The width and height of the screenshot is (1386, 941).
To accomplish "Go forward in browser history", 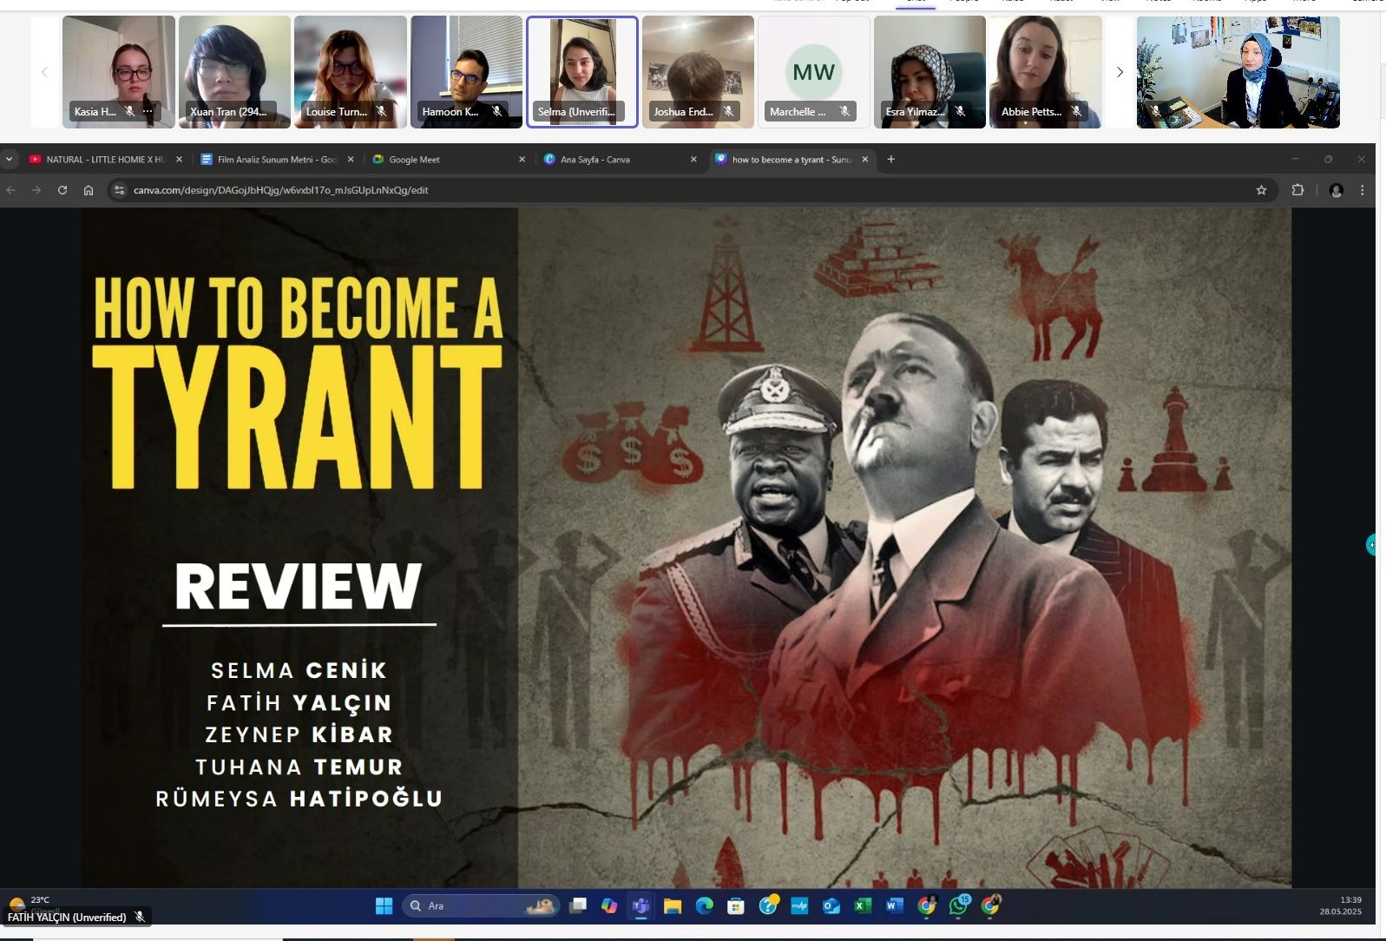I will point(36,190).
